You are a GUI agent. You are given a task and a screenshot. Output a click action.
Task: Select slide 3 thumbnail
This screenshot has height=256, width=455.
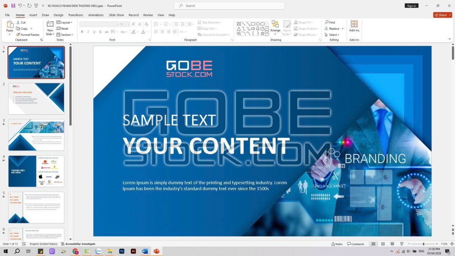click(36, 135)
